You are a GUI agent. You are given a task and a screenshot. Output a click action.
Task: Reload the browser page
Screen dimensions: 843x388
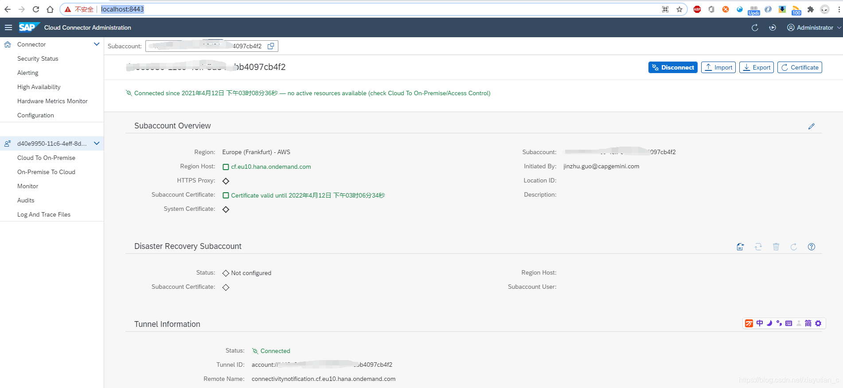click(x=36, y=9)
